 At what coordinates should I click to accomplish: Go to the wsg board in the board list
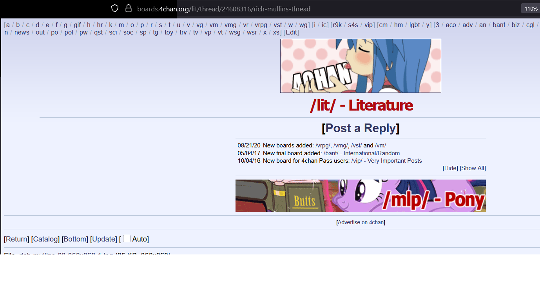coord(235,33)
